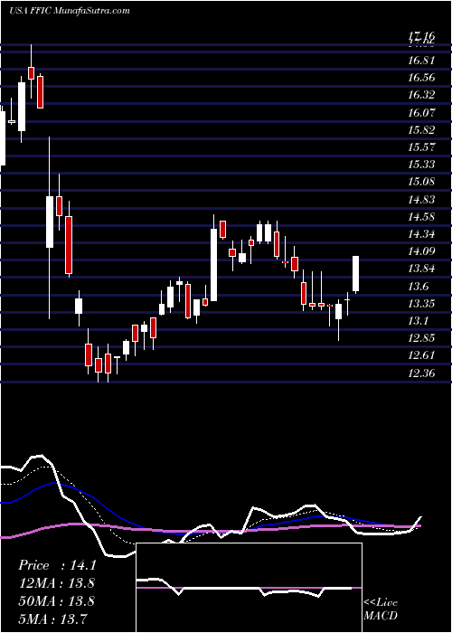The image size is (452, 633).
Task: Click the 5MA : 13.7 readout
Action: coord(53,619)
